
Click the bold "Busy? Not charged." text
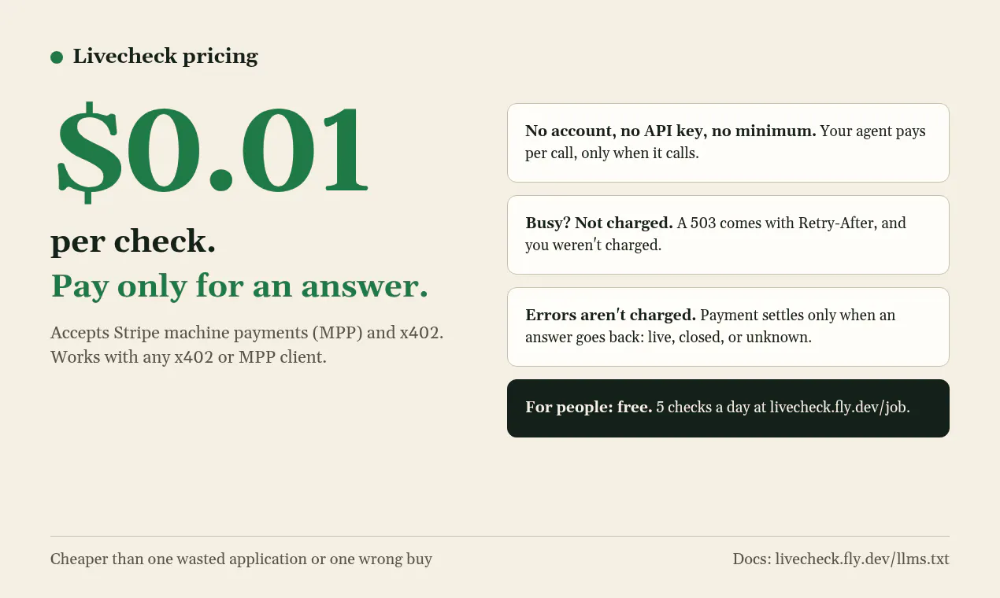point(599,223)
